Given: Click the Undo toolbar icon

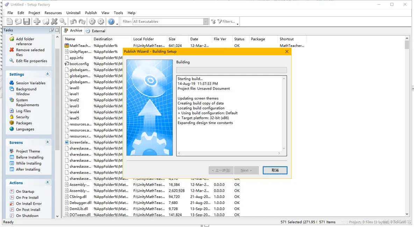Looking at the screenshot, I should [x=73, y=22].
